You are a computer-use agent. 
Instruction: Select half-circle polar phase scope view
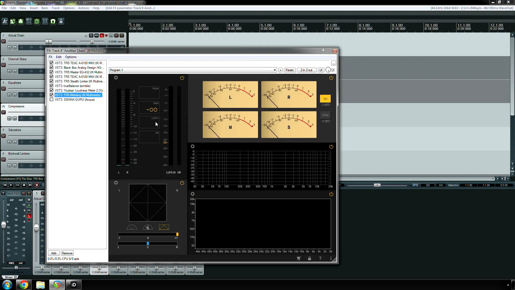coord(132,227)
